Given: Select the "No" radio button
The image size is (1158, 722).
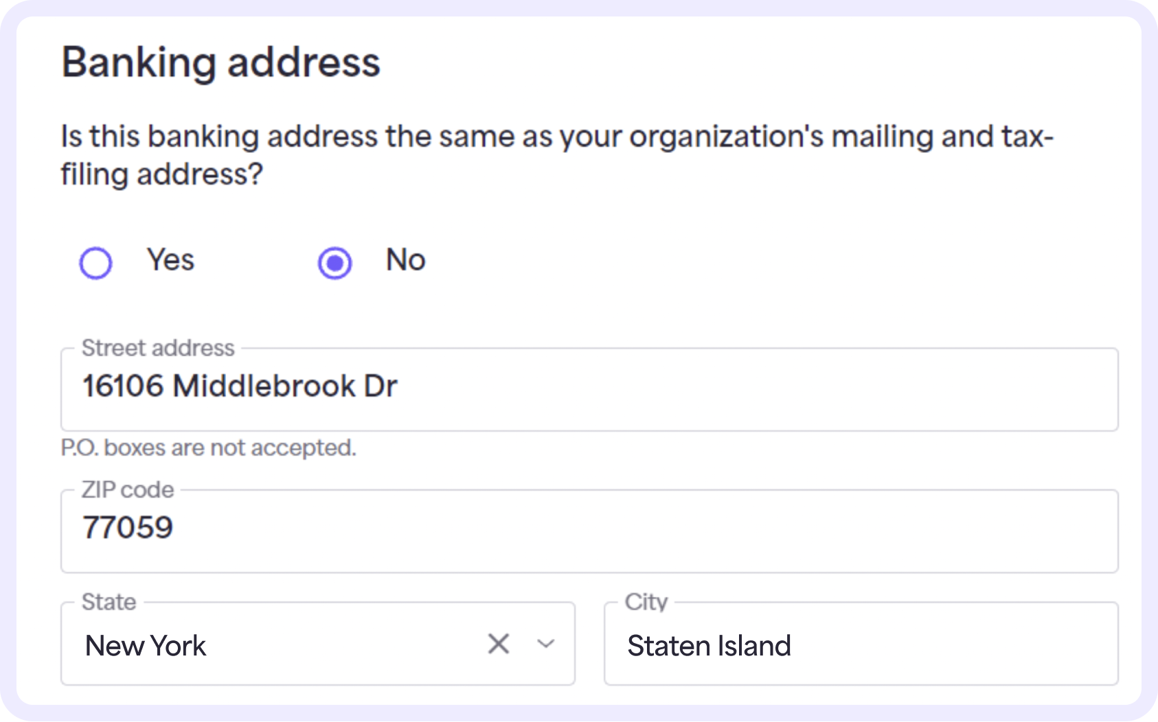Looking at the screenshot, I should tap(335, 263).
